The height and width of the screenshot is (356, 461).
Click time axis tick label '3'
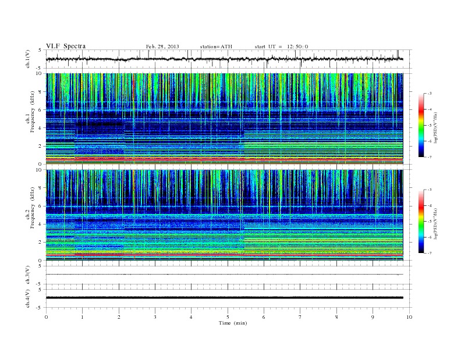coord(155,317)
